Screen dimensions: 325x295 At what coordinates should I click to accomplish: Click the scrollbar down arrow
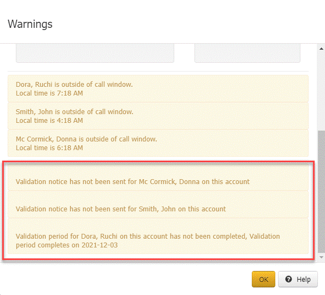coord(321,257)
